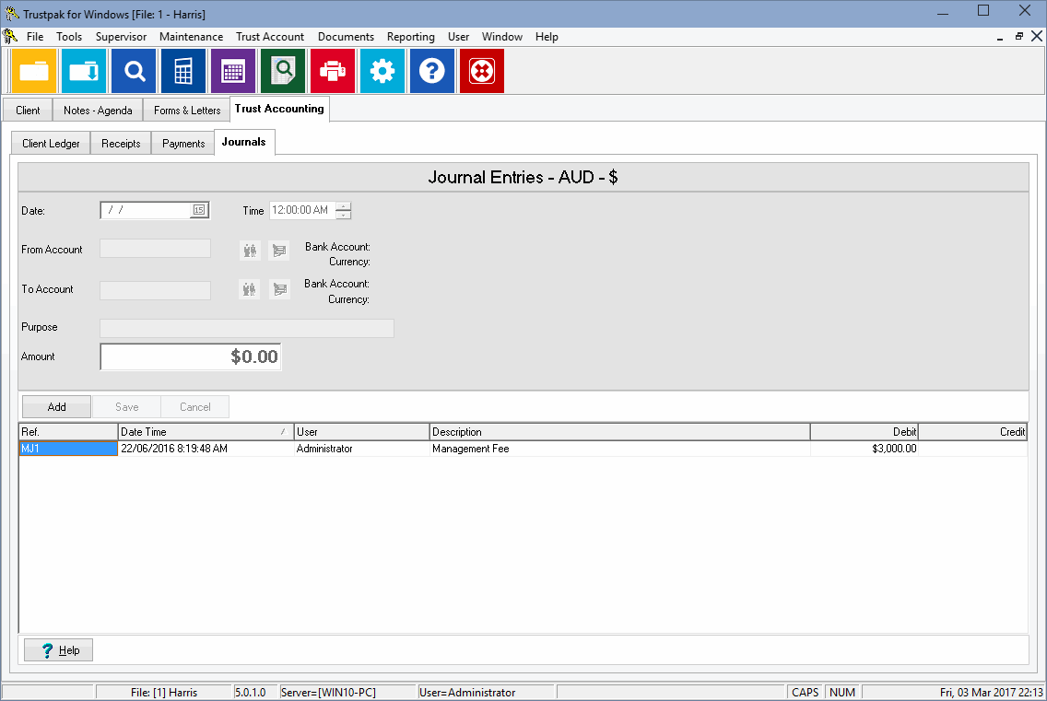Decrease the Time spinner value

tap(343, 215)
